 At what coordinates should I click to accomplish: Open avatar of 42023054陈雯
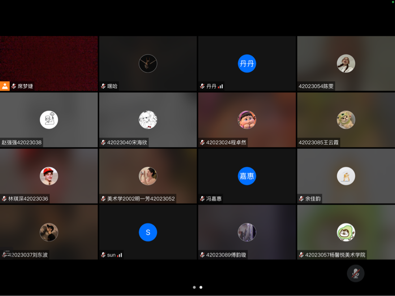pos(346,64)
